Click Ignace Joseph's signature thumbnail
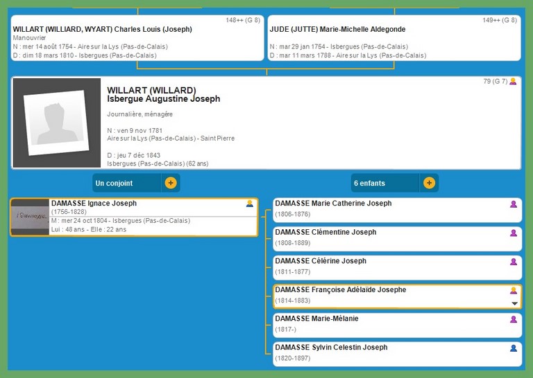This screenshot has width=533, height=378. [30, 217]
